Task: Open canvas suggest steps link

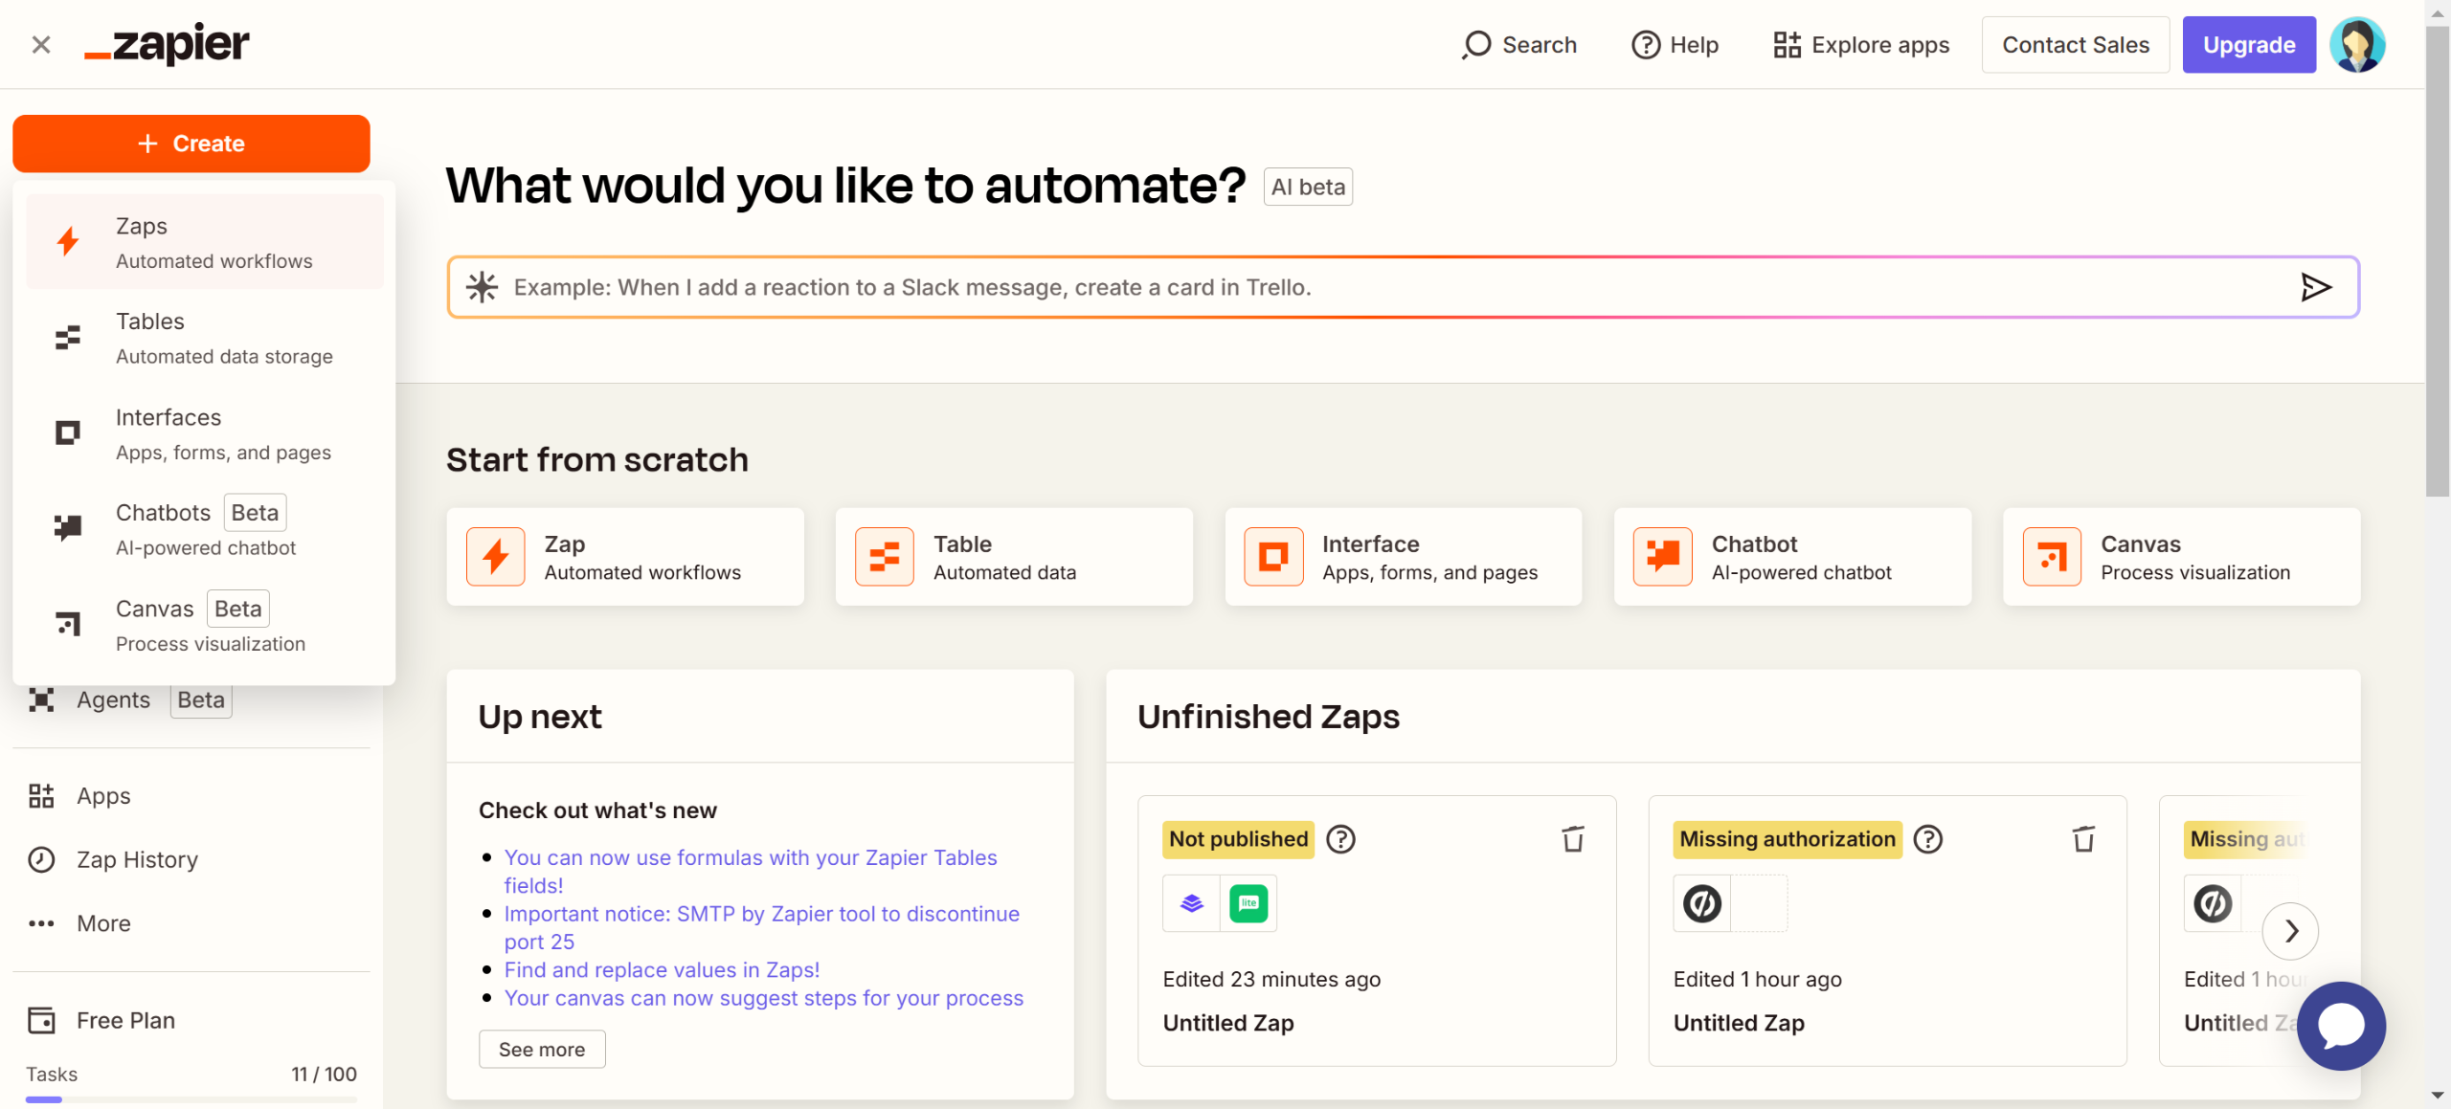Action: pyautogui.click(x=763, y=998)
